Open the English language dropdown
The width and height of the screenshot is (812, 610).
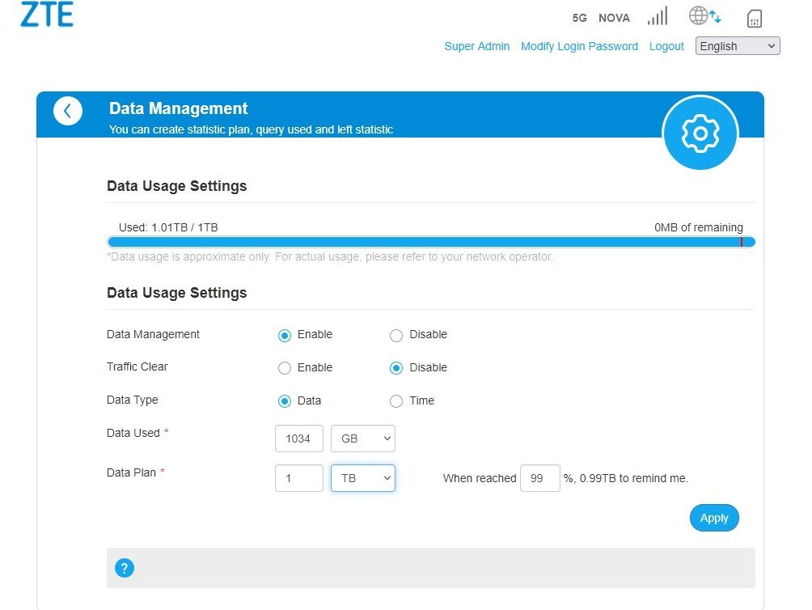738,46
